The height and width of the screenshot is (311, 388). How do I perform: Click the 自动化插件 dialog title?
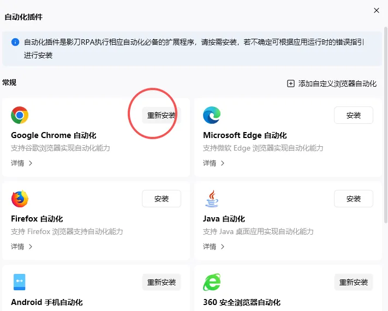pyautogui.click(x=23, y=17)
